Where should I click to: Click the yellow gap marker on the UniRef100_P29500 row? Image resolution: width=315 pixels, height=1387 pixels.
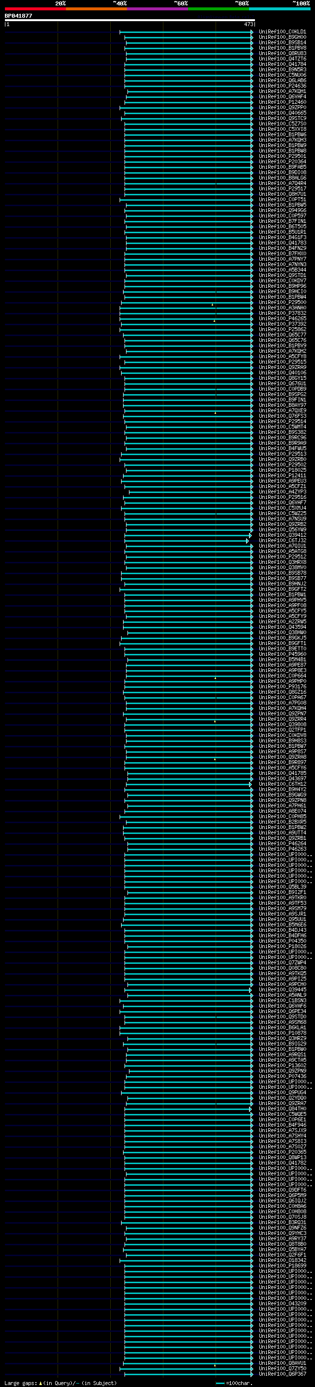[213, 305]
